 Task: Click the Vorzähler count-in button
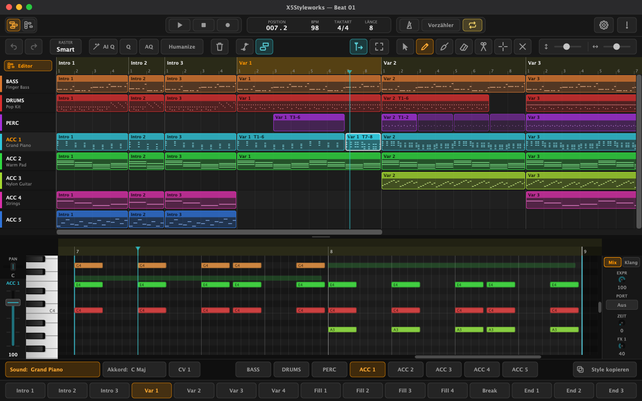point(441,25)
